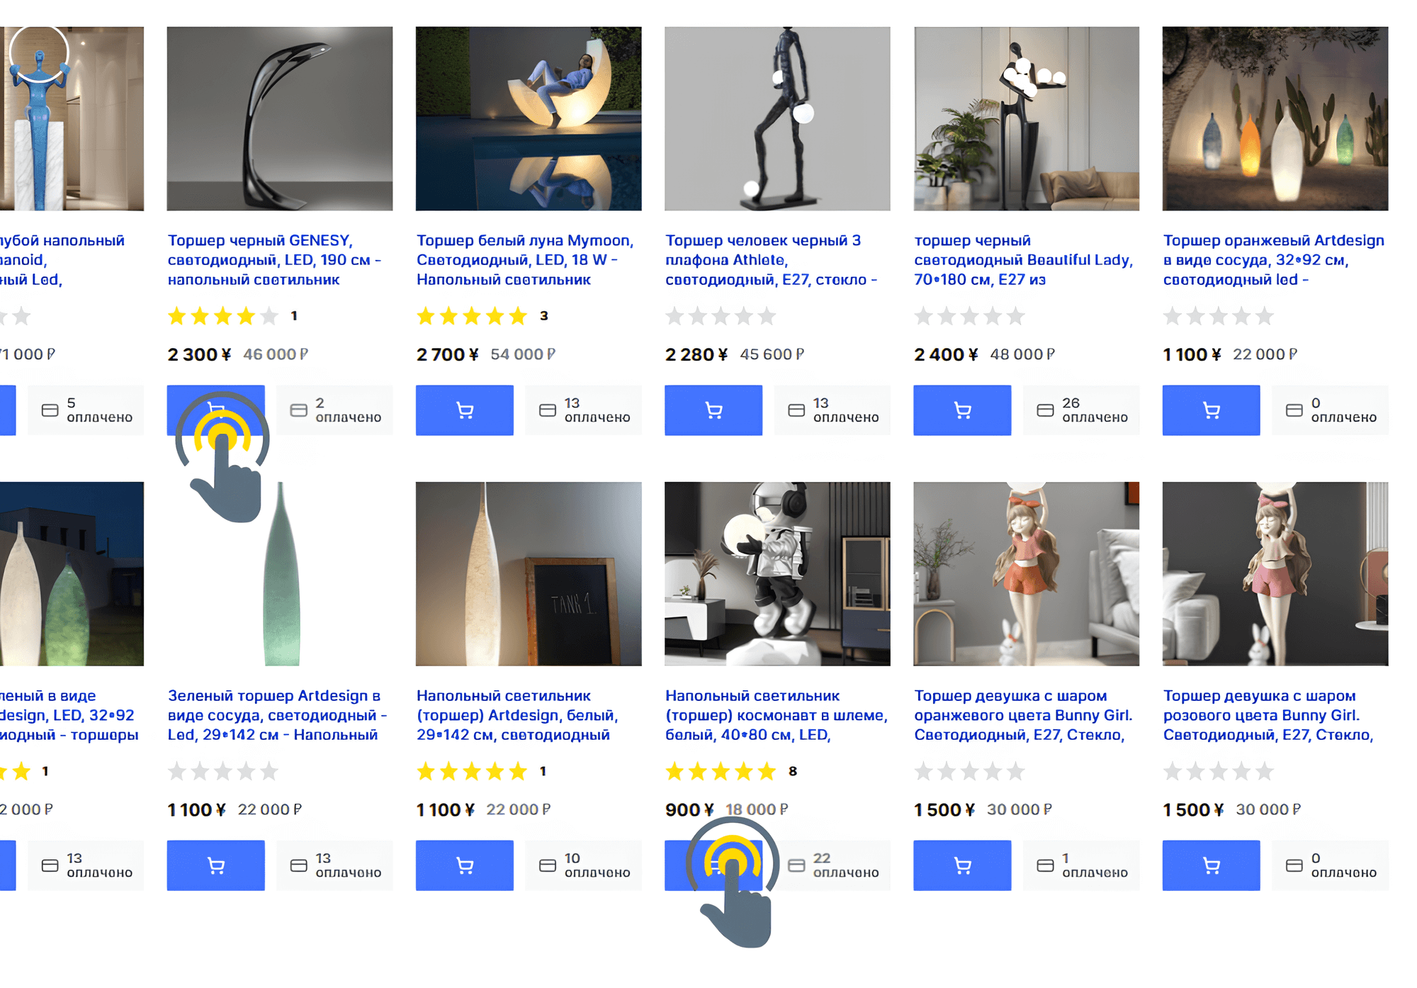
Task: Click the astronaut lamp product photo
Action: coord(777,573)
